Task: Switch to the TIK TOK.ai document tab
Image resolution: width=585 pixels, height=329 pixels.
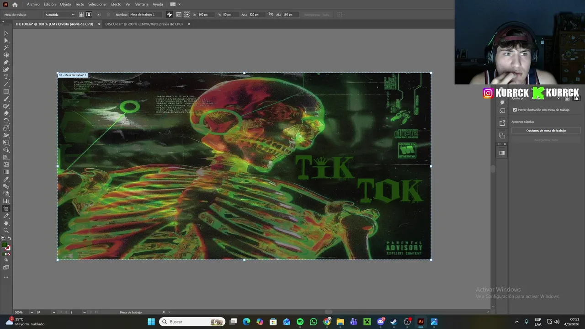Action: click(54, 24)
